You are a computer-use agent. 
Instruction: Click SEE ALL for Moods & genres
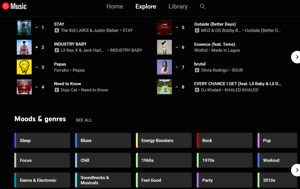coord(84,120)
